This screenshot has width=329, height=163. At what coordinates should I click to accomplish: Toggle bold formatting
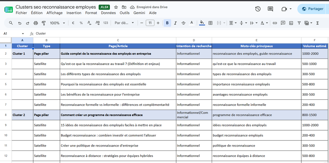[167, 23]
